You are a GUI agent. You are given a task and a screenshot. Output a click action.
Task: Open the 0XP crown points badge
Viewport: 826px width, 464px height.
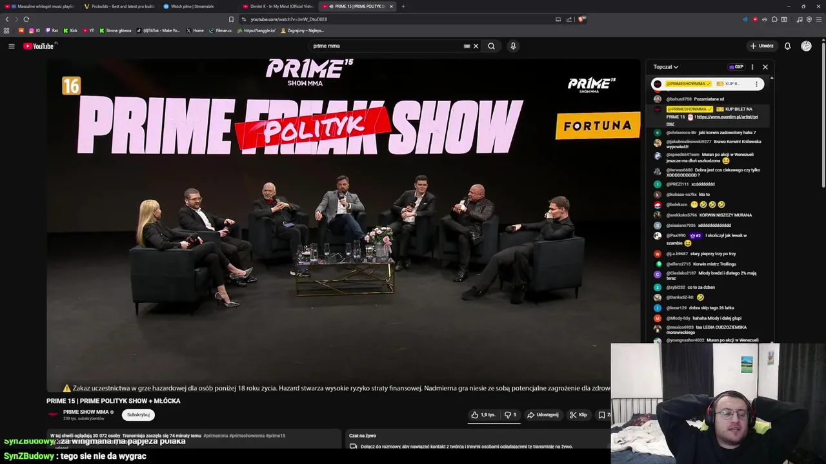point(736,66)
